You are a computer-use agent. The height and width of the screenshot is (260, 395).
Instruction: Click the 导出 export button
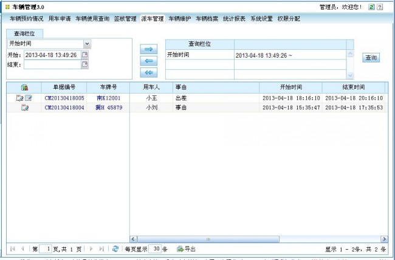tap(186, 248)
